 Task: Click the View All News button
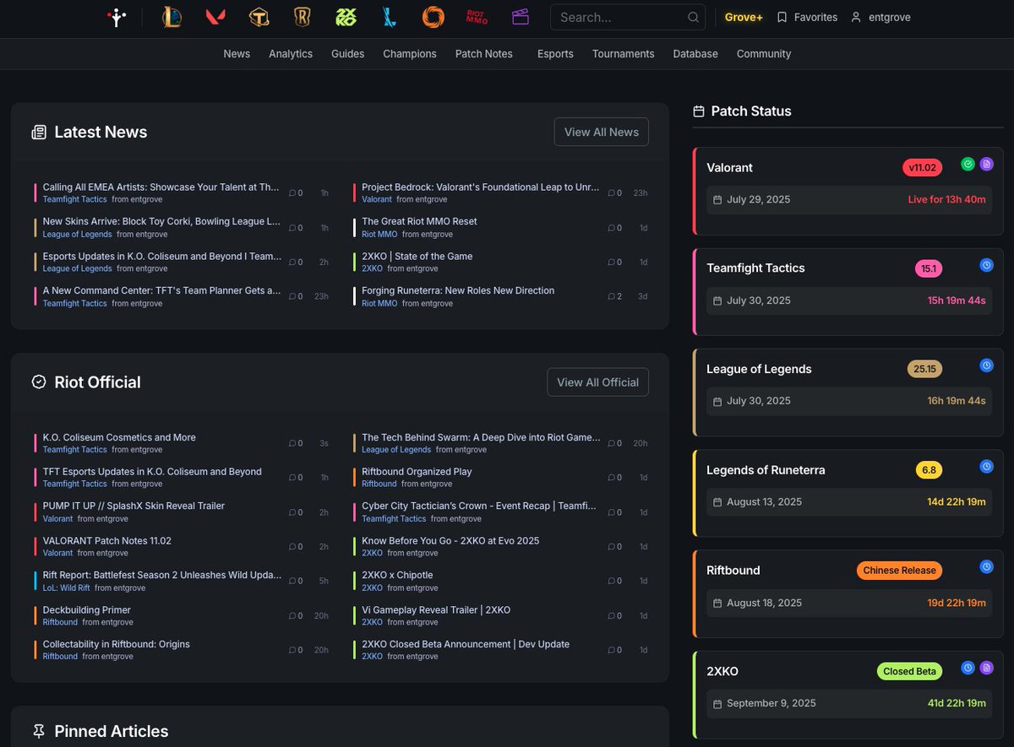601,132
